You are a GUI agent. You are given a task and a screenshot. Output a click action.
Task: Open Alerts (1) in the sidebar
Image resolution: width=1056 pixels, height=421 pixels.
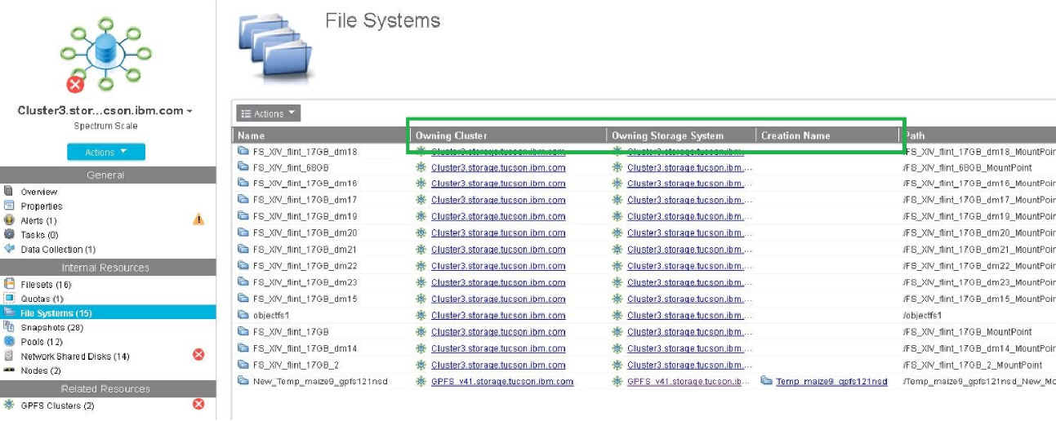click(x=39, y=220)
